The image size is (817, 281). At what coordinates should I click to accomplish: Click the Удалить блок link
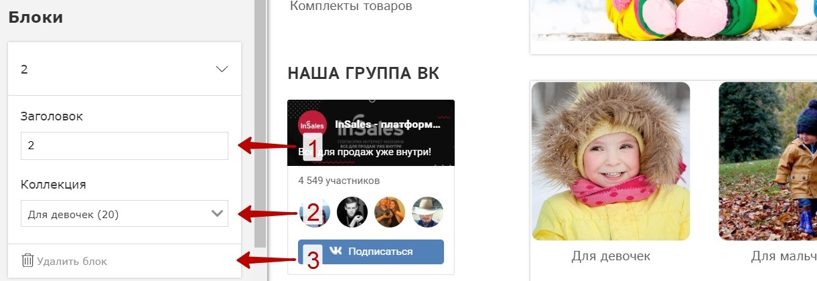(65, 261)
